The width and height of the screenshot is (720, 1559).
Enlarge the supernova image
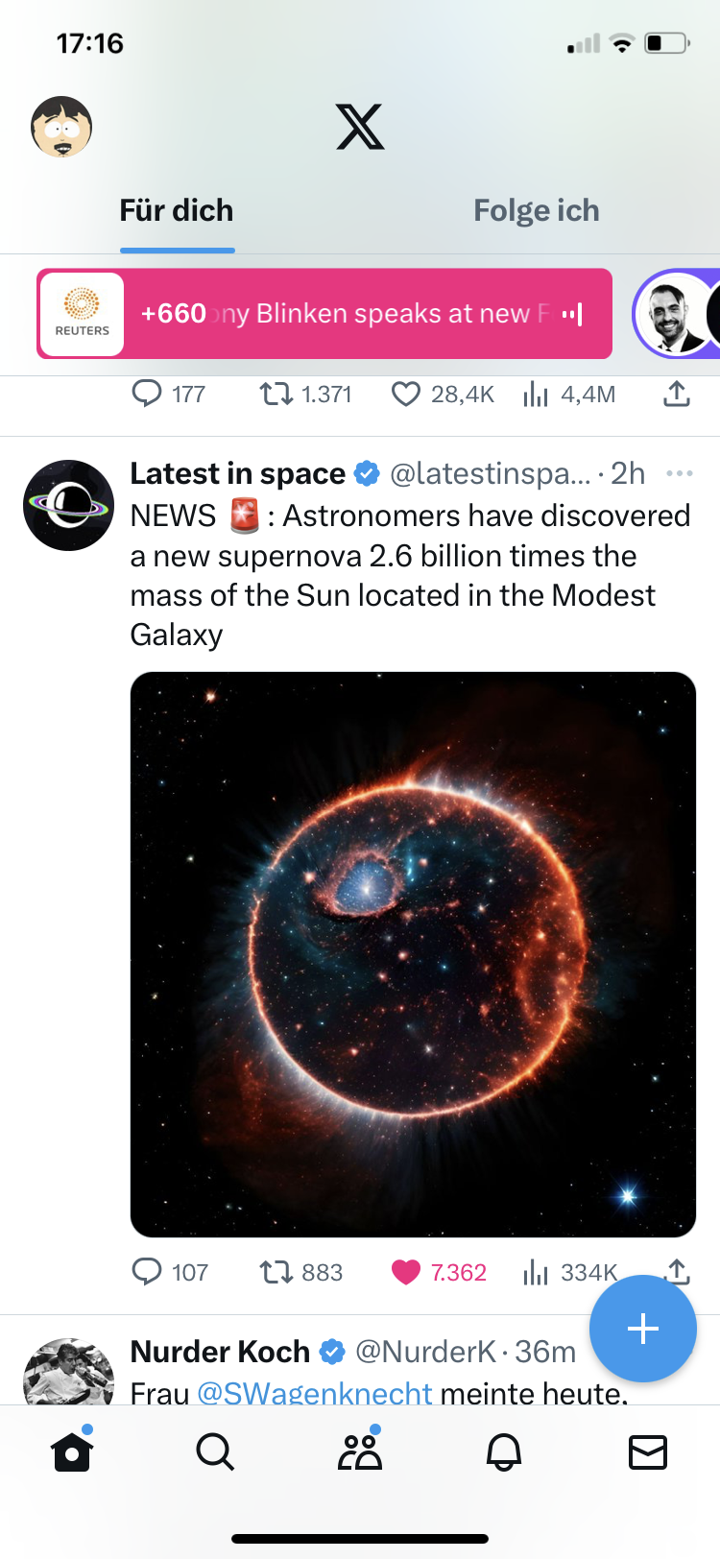click(413, 954)
